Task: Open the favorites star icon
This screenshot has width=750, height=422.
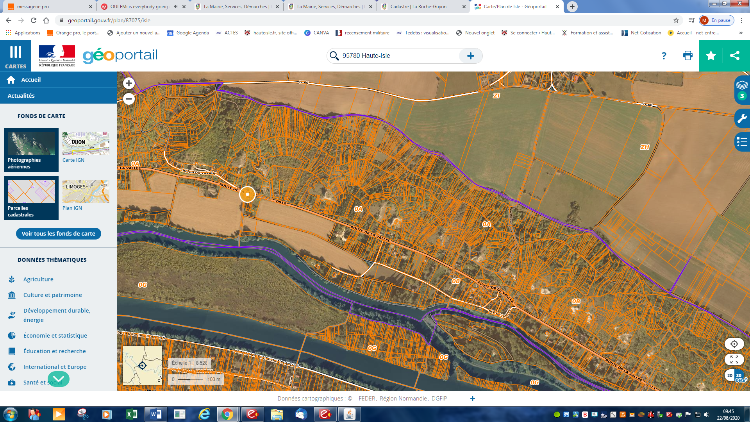Action: 711,55
